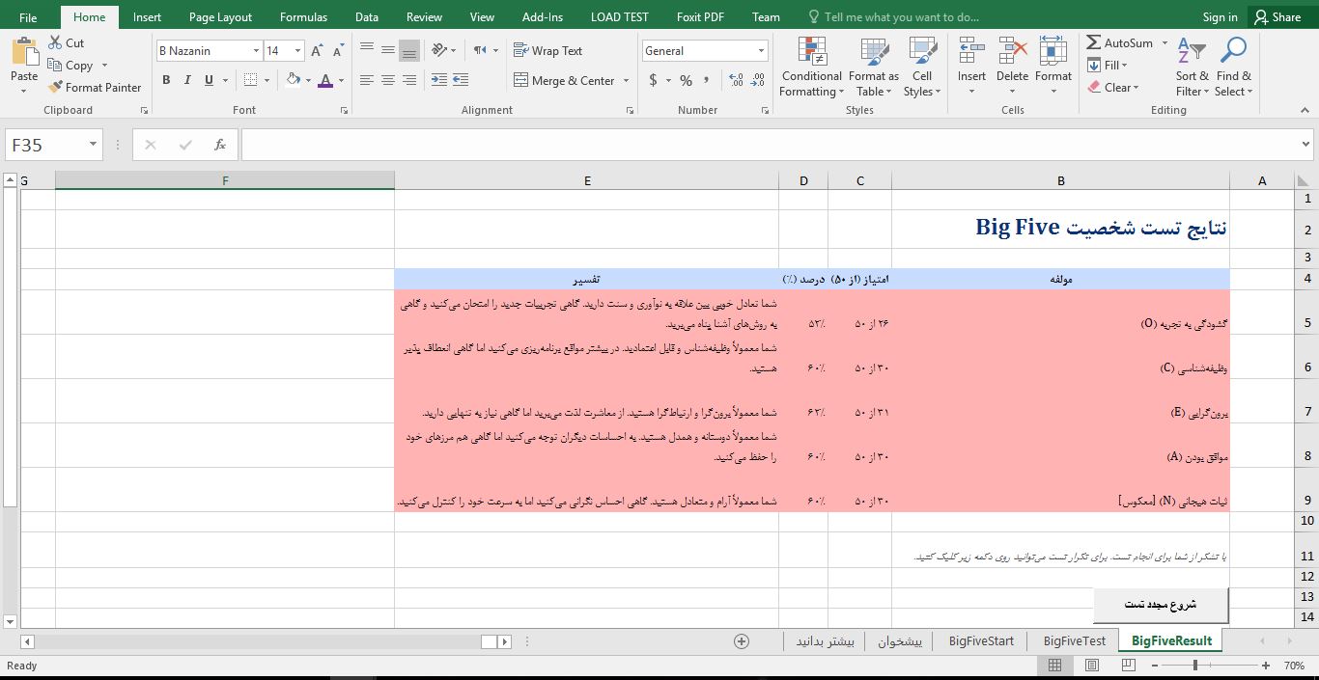Toggle Italic formatting

pyautogui.click(x=187, y=80)
